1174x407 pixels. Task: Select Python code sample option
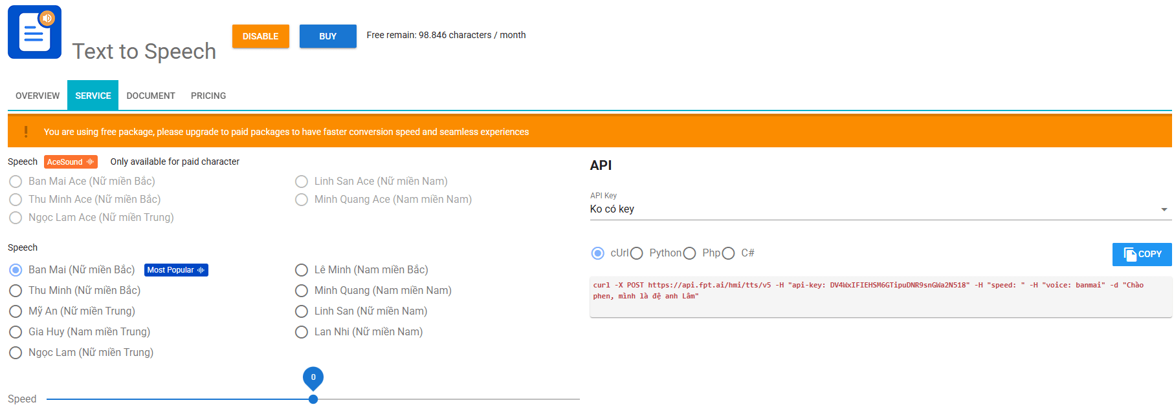pyautogui.click(x=637, y=253)
